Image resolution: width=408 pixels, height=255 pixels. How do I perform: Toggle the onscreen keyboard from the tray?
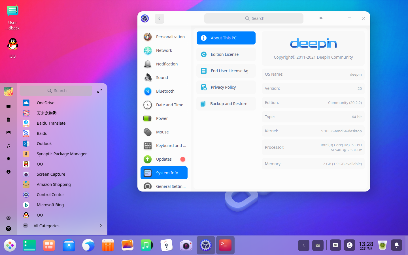tap(335, 245)
